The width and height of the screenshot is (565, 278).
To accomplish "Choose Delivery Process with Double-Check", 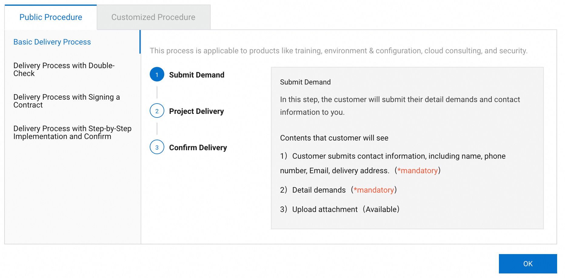I will coord(64,69).
